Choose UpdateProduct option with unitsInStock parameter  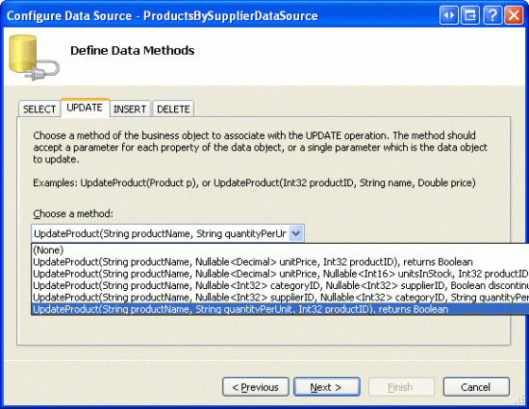tap(280, 274)
